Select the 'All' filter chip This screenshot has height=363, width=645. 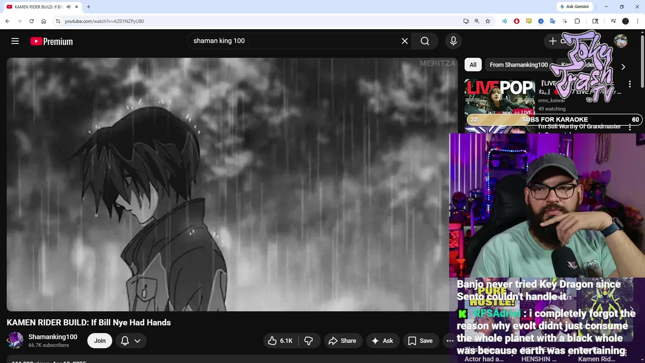(473, 65)
